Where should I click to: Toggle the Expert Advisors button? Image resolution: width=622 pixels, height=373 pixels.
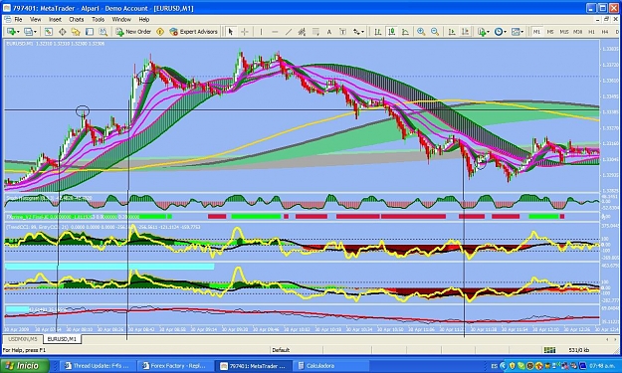click(x=194, y=32)
